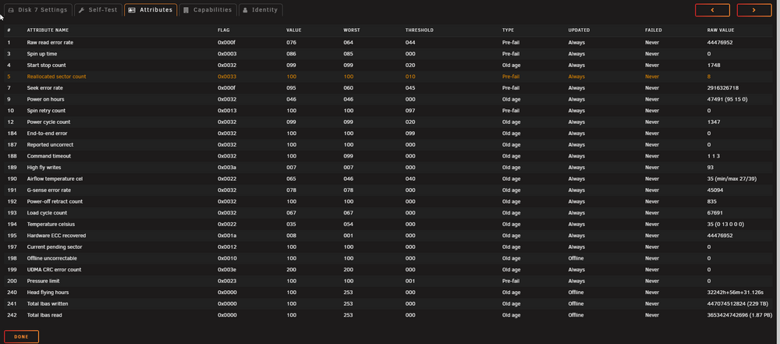The width and height of the screenshot is (780, 344).
Task: Click raw value 47491 (95 15 0)
Action: click(x=727, y=100)
